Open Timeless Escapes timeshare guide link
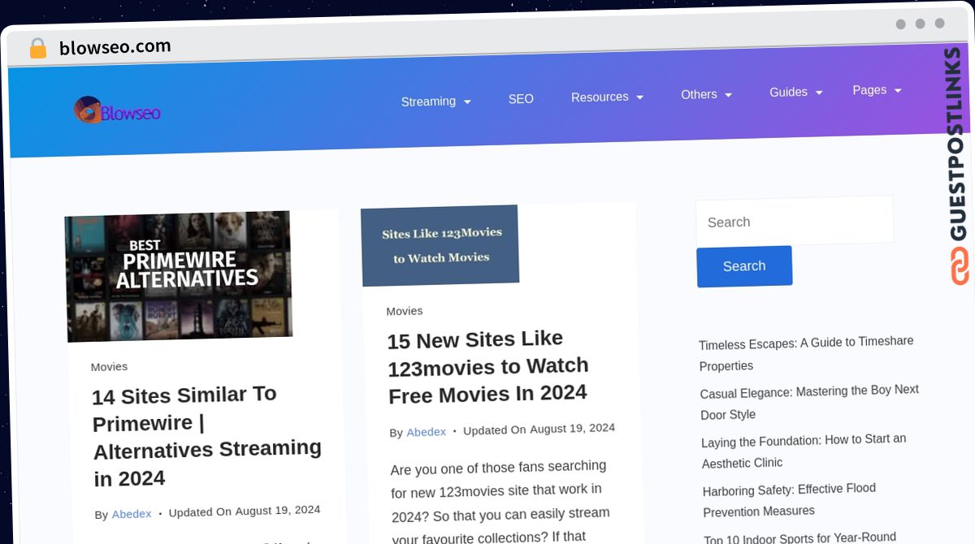Screen dimensions: 975x544 tap(806, 354)
